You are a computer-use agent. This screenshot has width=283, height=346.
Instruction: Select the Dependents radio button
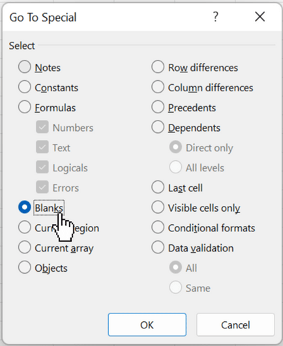click(x=158, y=127)
